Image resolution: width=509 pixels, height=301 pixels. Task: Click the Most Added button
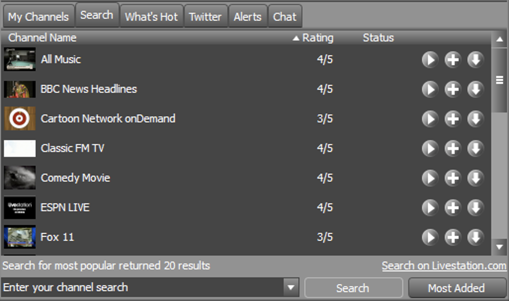[x=457, y=288]
